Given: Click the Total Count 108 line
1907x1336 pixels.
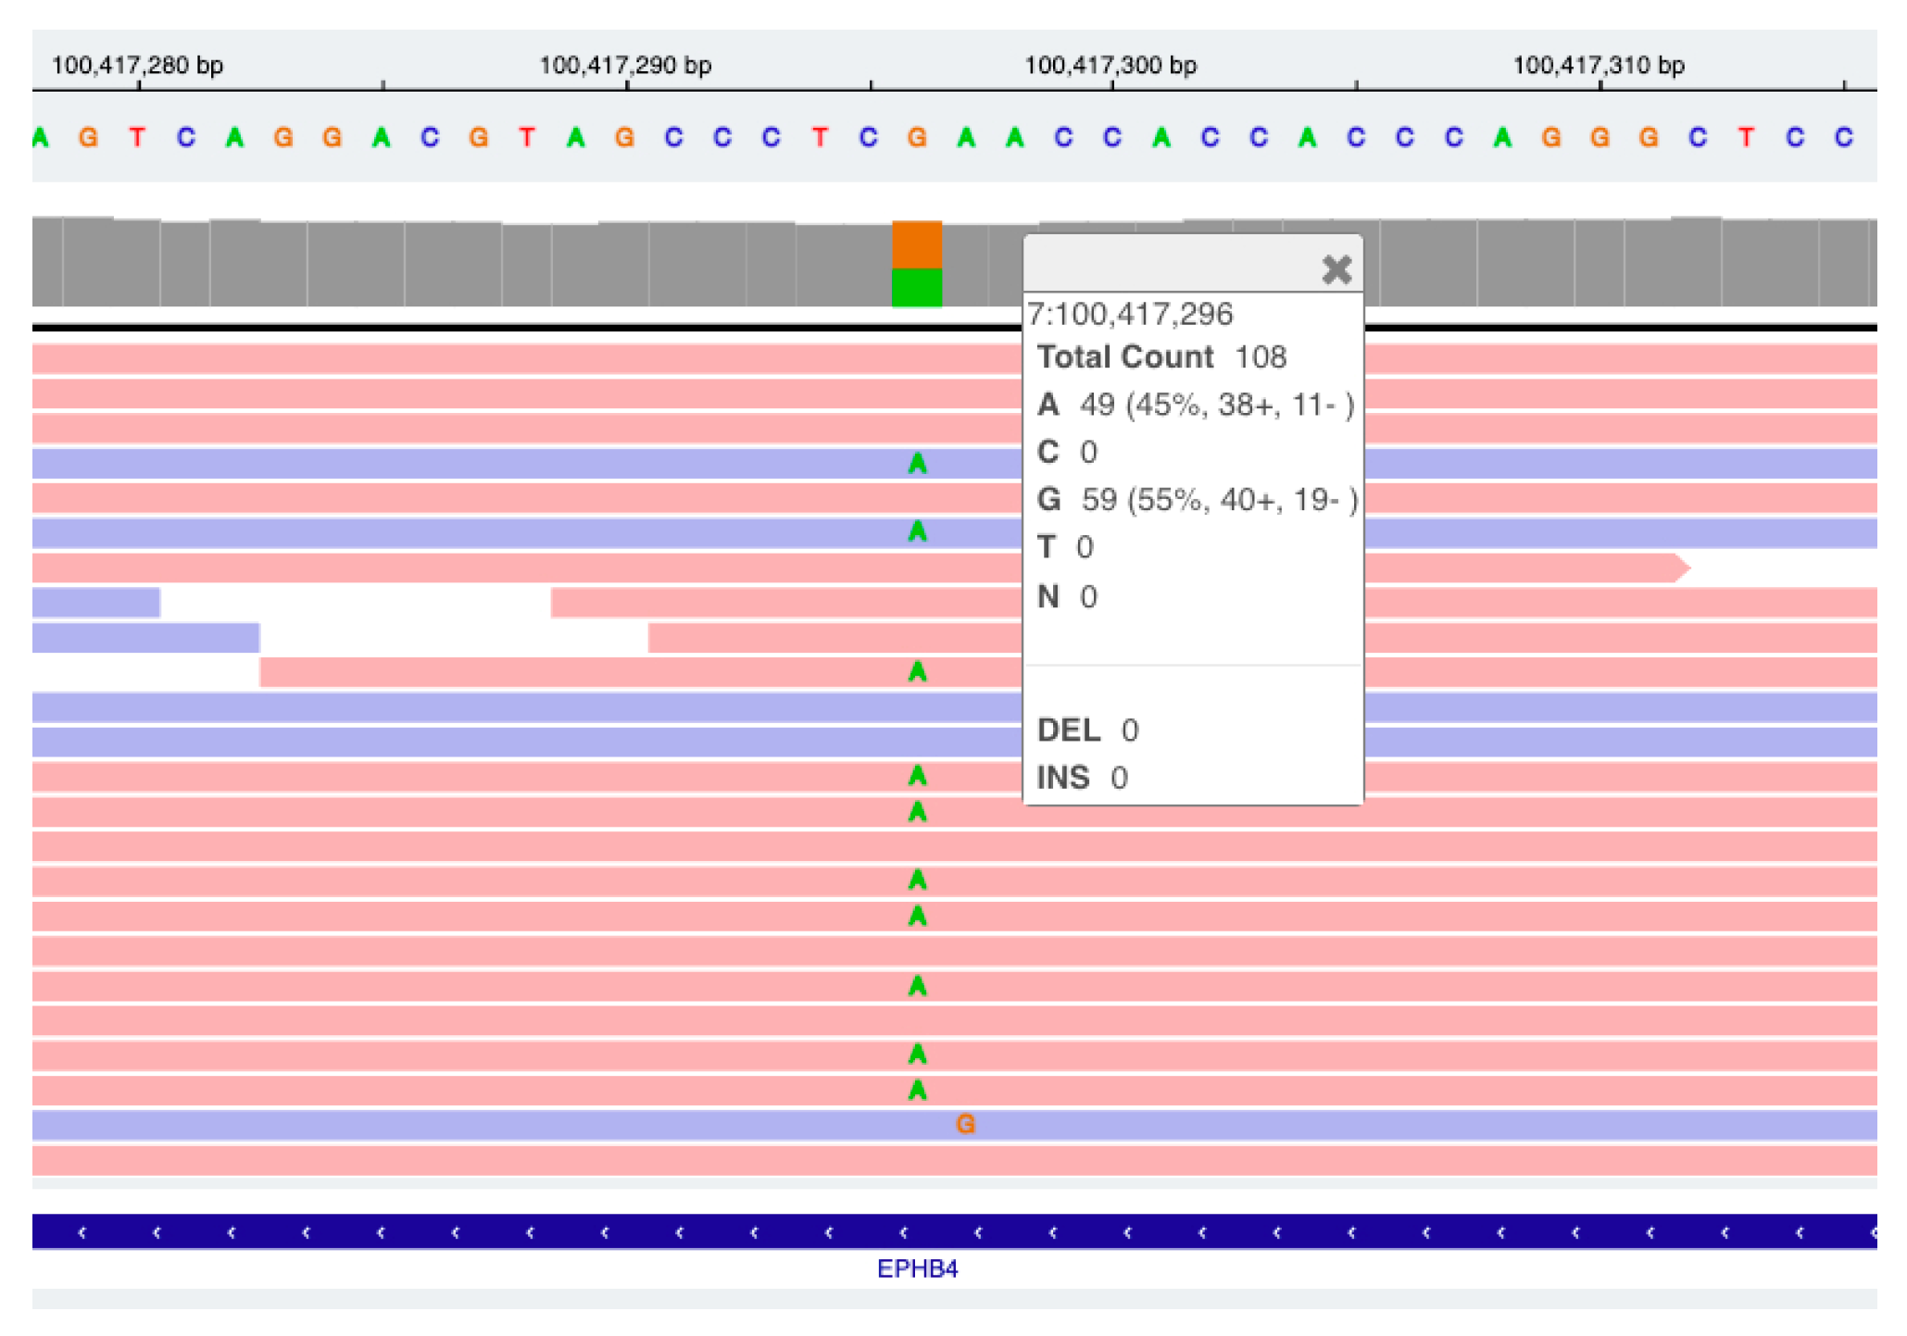Looking at the screenshot, I should pyautogui.click(x=1161, y=357).
